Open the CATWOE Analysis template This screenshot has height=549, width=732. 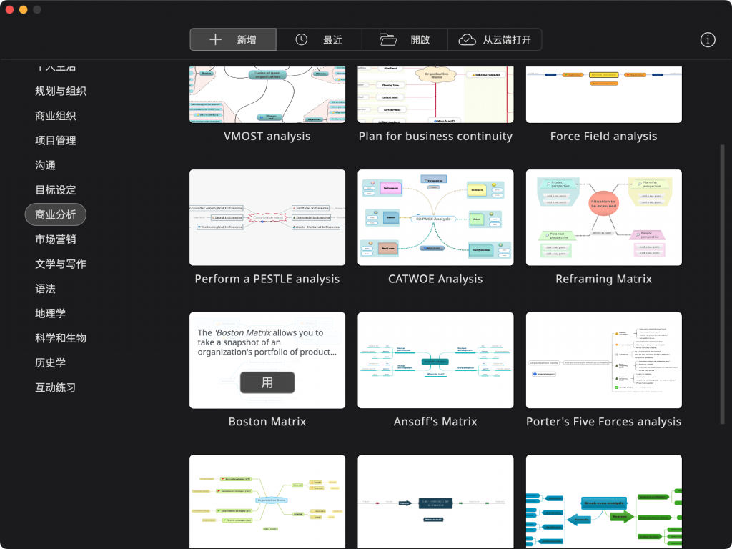click(x=435, y=217)
